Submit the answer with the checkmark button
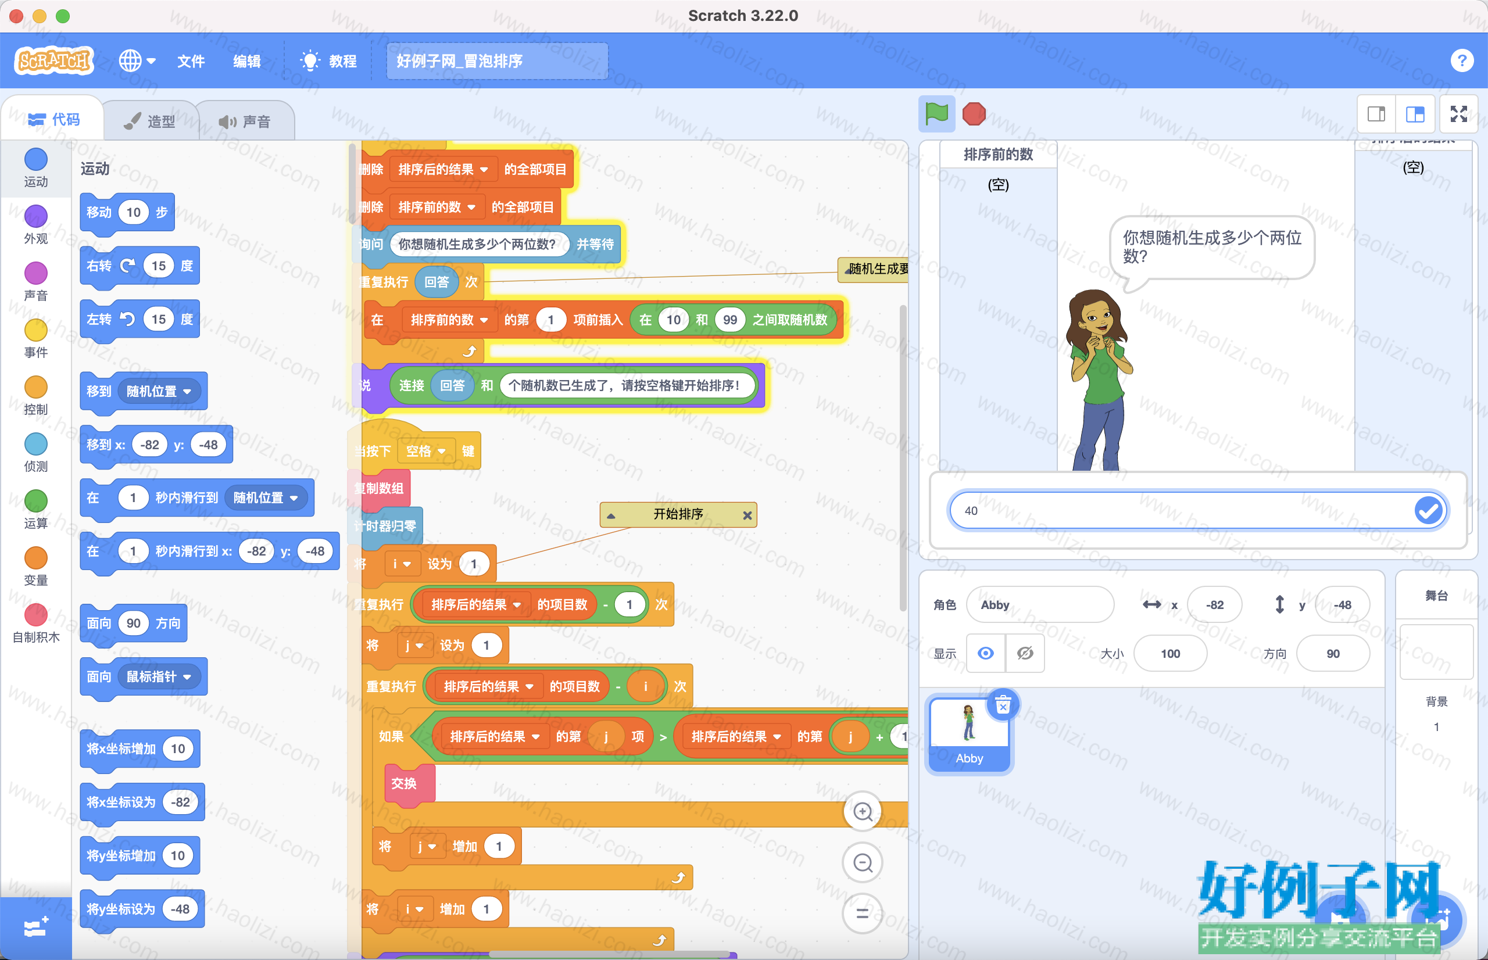The image size is (1488, 960). pyautogui.click(x=1428, y=511)
